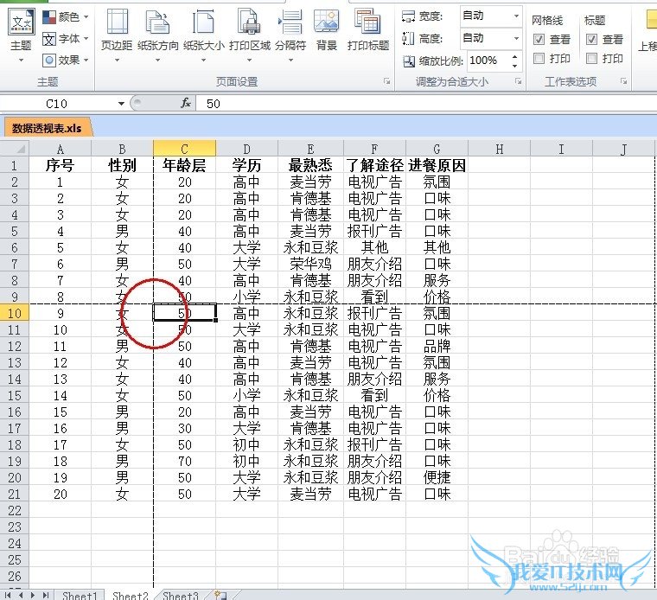The image size is (657, 600).
Task: Click header cell 学历
Action: (246, 165)
